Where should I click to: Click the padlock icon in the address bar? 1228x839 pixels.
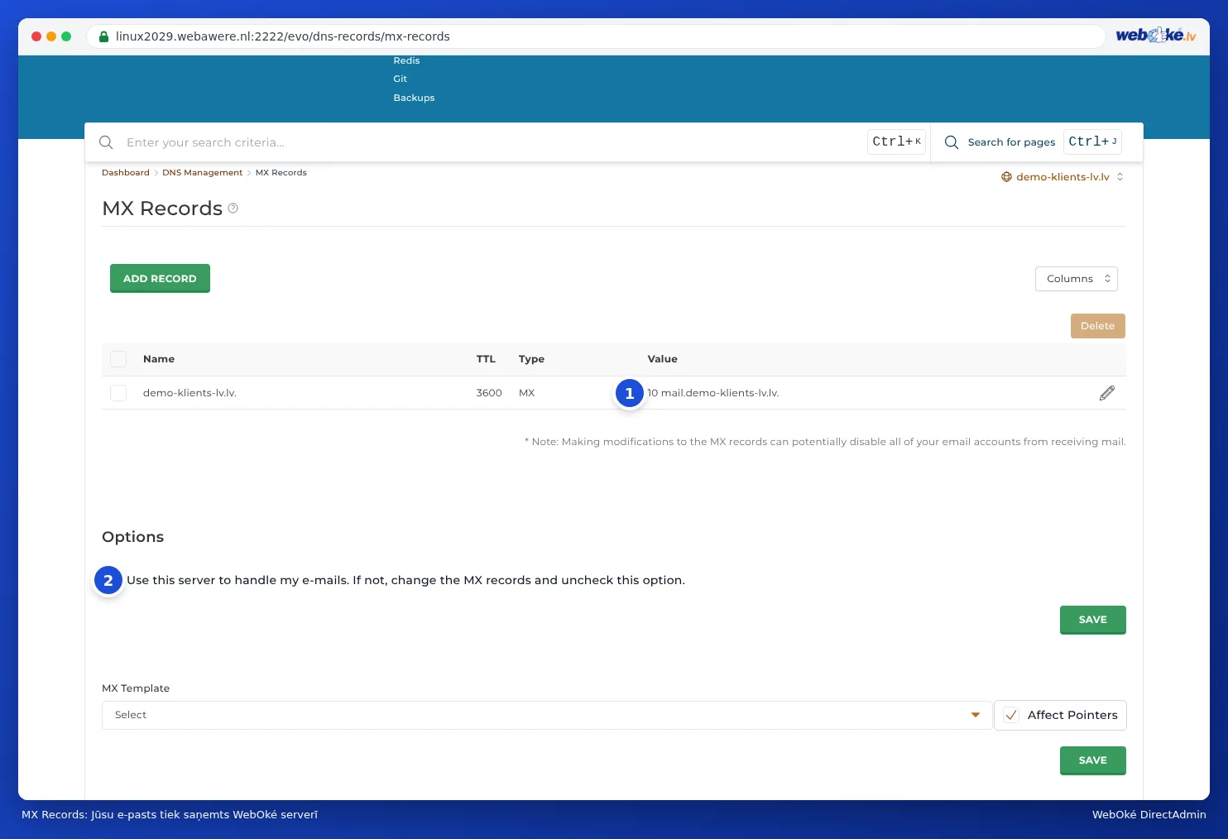(x=103, y=36)
